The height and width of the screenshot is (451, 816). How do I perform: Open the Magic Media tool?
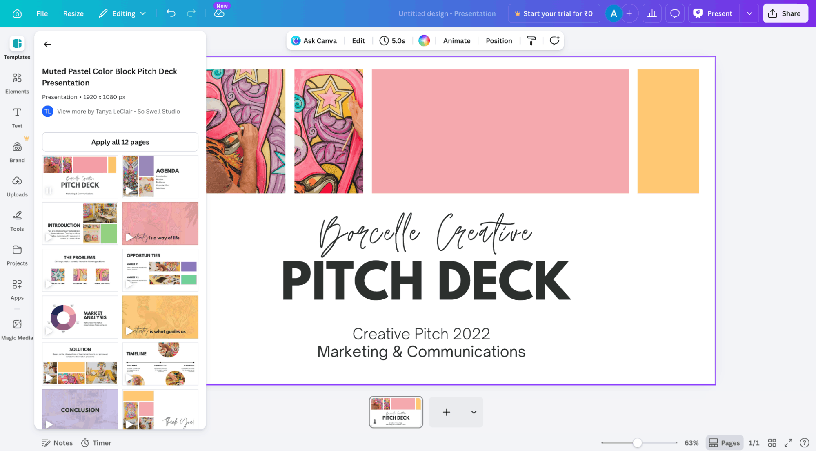pos(17,329)
